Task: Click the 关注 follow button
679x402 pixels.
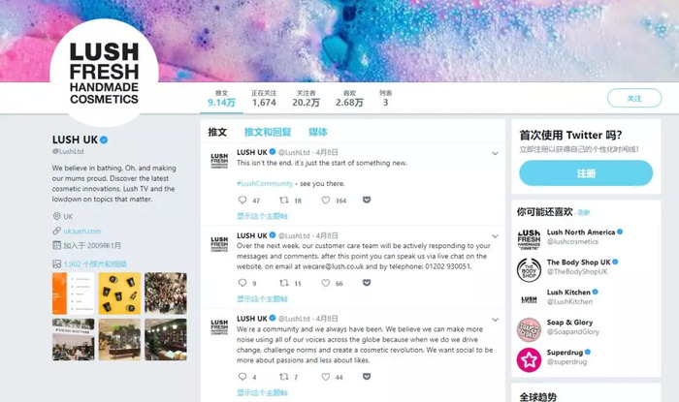Action: tap(634, 98)
